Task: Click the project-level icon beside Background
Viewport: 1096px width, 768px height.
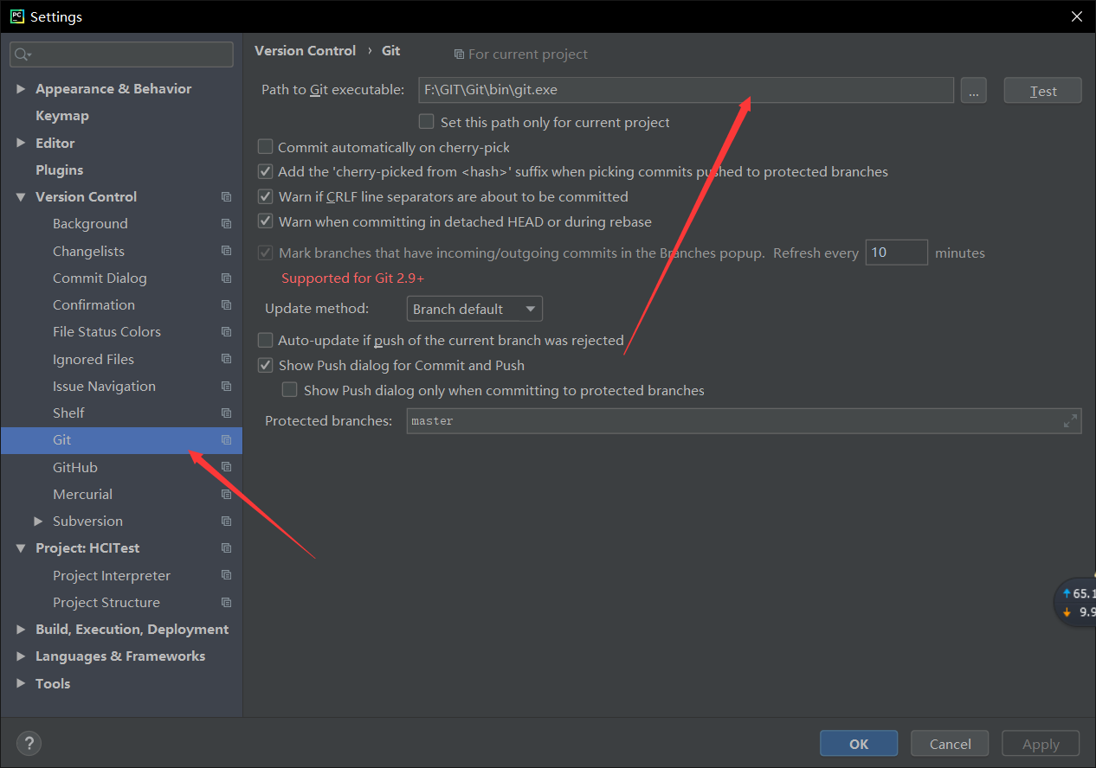Action: (226, 224)
